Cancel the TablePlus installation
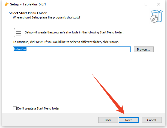This screenshot has height=128, width=167. coord(152,120)
